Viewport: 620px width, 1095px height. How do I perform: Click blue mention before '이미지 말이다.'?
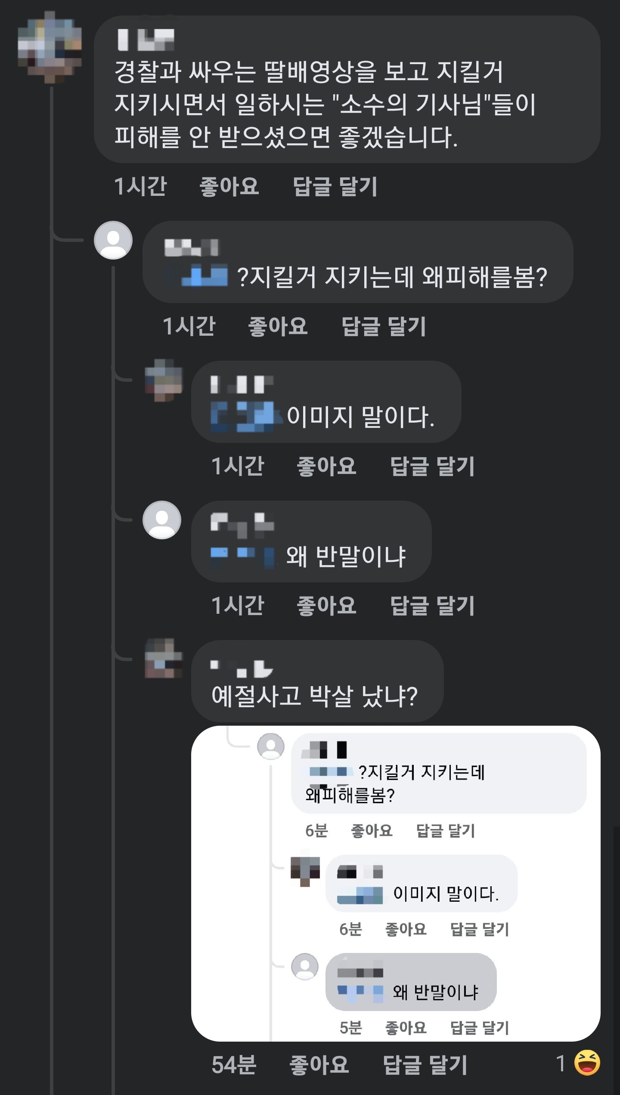pos(243,416)
